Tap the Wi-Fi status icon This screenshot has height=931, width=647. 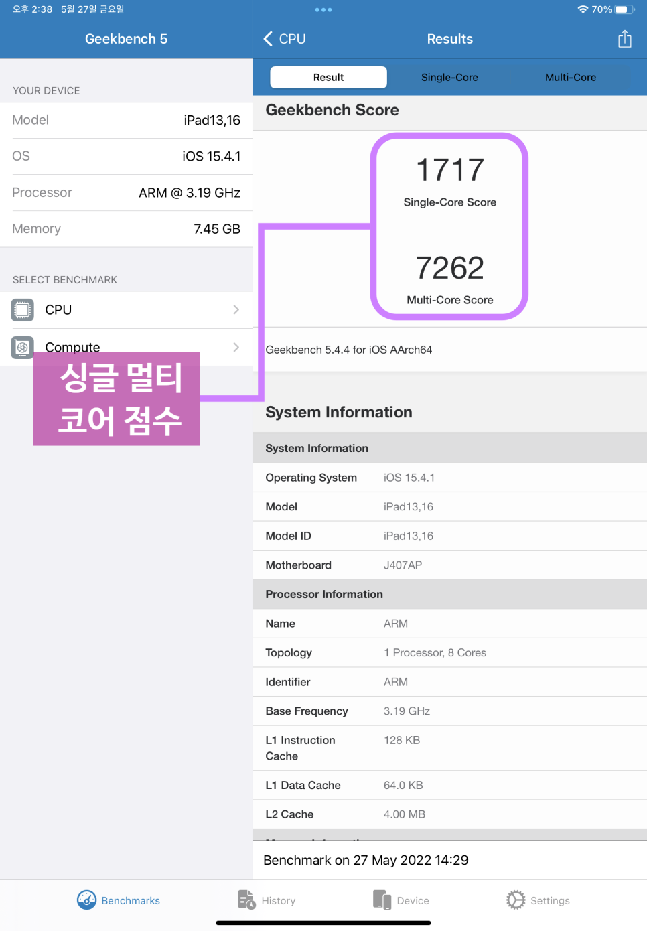point(583,9)
